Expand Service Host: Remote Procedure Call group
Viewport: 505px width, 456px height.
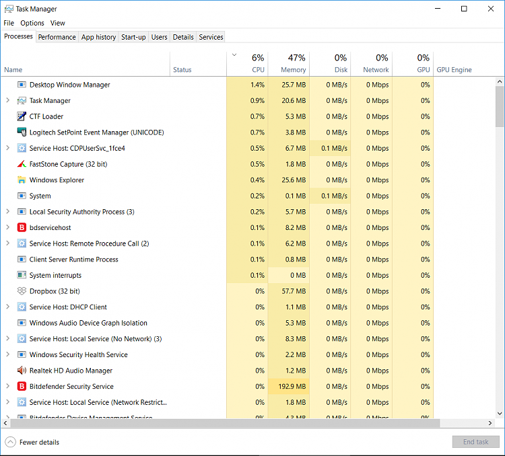pos(7,243)
